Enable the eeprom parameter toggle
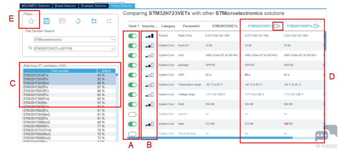Screen dimensions: 340x151 pyautogui.click(x=132, y=114)
